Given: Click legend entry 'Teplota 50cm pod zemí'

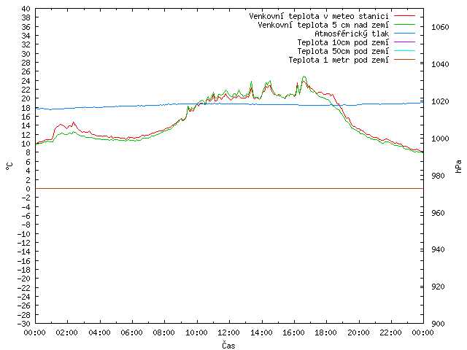Looking at the screenshot, I should 343,51.
